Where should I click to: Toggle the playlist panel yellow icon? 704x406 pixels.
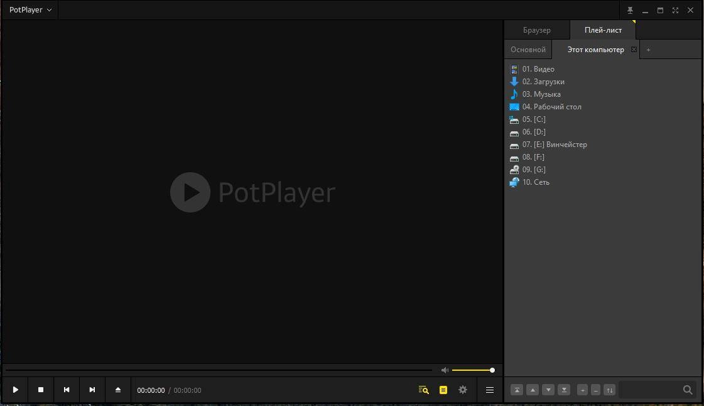tap(443, 390)
